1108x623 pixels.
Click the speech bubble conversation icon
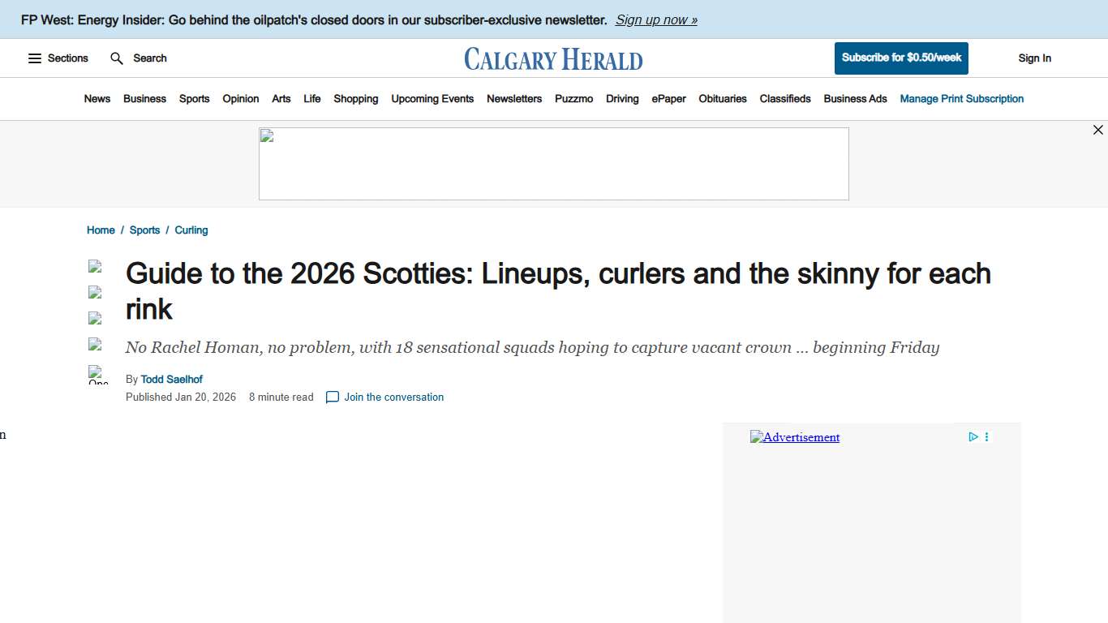click(332, 397)
